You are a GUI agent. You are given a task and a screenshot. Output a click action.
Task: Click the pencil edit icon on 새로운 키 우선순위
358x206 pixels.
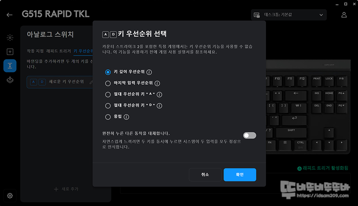pyautogui.click(x=91, y=82)
